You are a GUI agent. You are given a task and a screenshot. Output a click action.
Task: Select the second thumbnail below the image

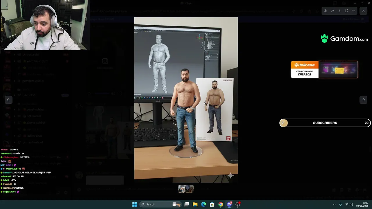point(190,189)
